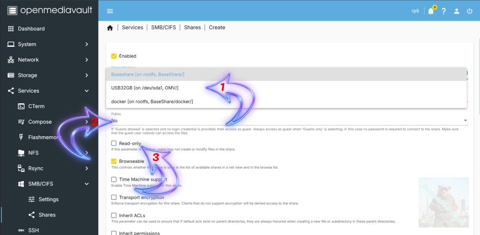Uncheck the Enabled checkbox
480x235 pixels.
[x=114, y=56]
